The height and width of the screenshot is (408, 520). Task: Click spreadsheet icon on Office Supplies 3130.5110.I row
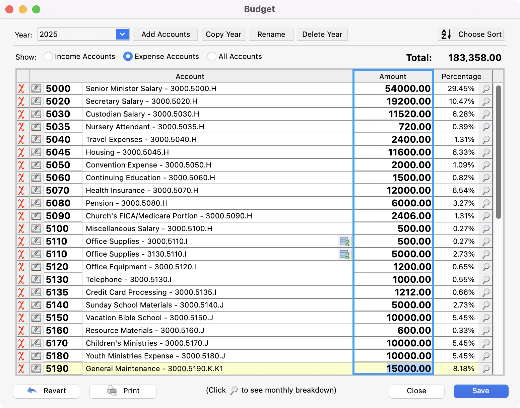coord(344,254)
